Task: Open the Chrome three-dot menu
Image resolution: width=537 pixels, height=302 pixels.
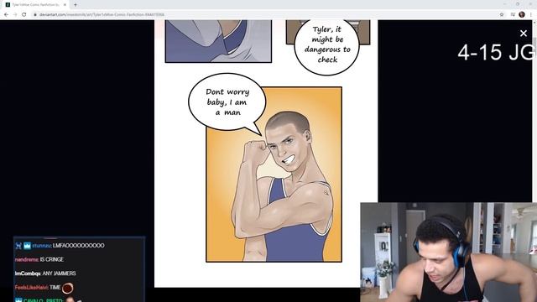Action: click(531, 15)
